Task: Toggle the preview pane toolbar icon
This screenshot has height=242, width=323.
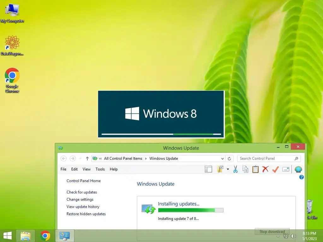Action: (208, 169)
